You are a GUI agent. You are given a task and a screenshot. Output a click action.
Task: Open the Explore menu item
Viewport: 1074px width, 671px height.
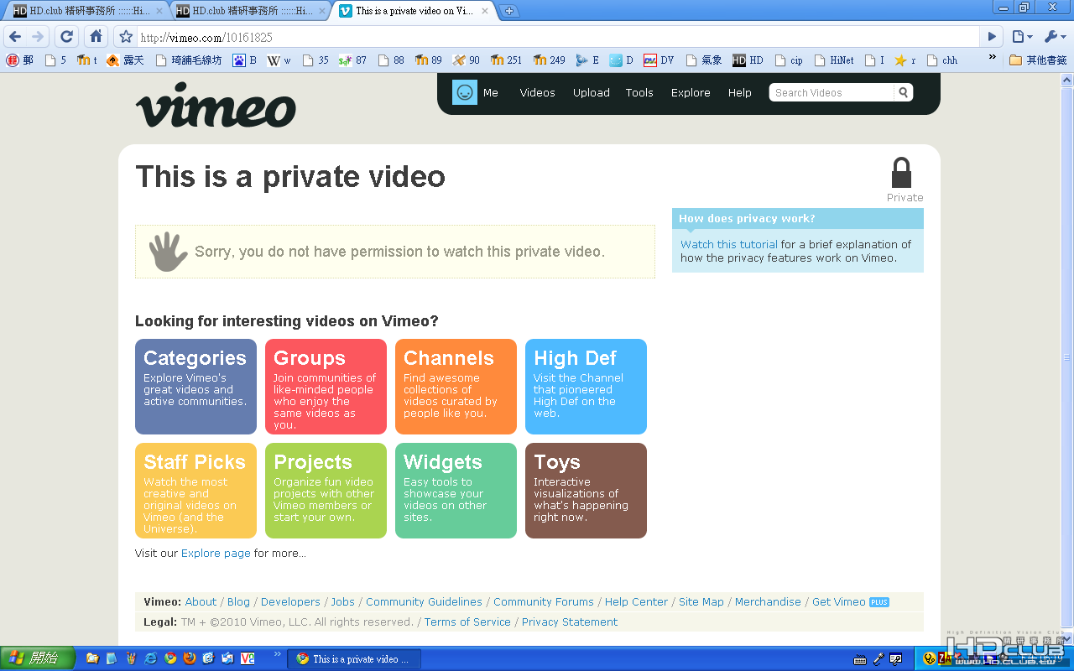point(691,93)
